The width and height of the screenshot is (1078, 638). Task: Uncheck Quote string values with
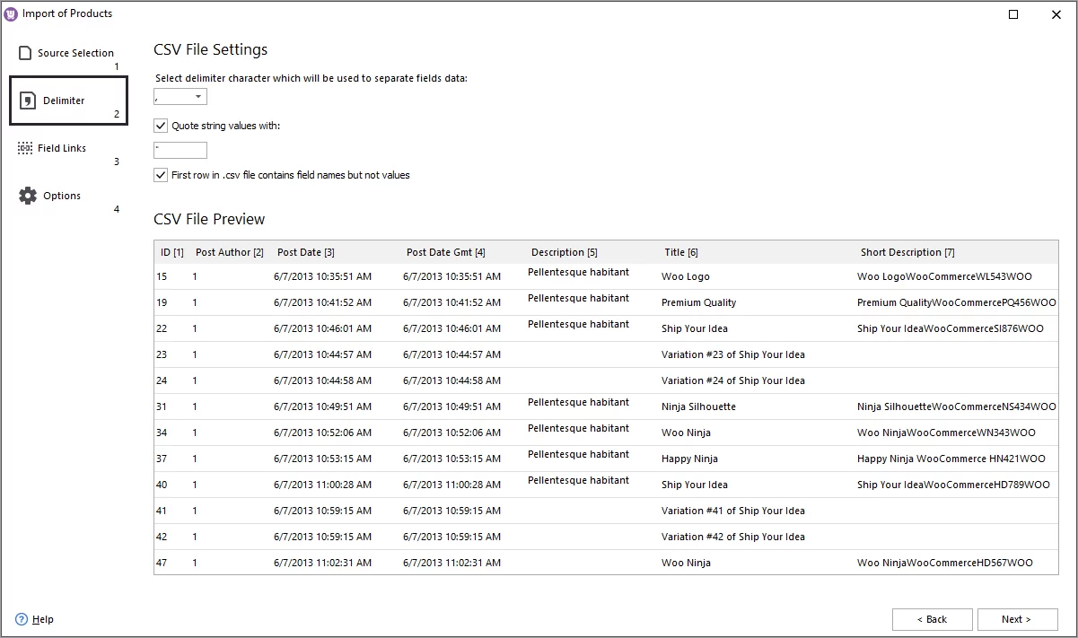(160, 126)
